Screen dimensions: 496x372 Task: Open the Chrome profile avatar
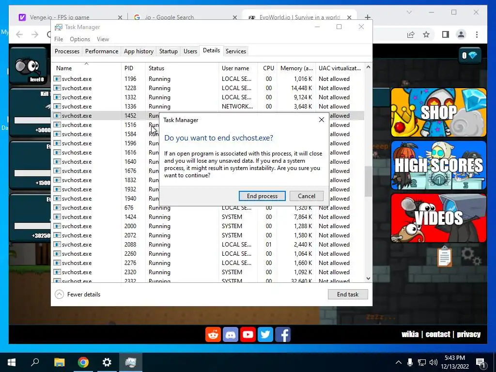click(461, 34)
